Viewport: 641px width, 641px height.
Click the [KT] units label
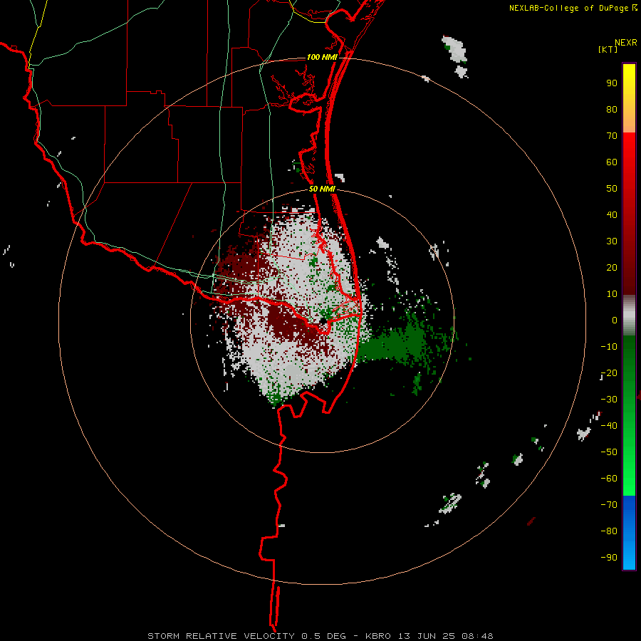[608, 49]
